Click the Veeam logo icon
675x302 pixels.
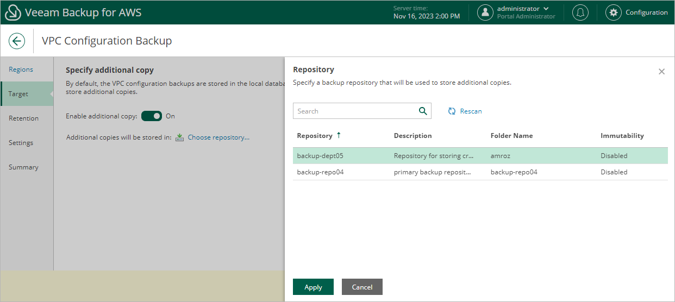point(12,12)
